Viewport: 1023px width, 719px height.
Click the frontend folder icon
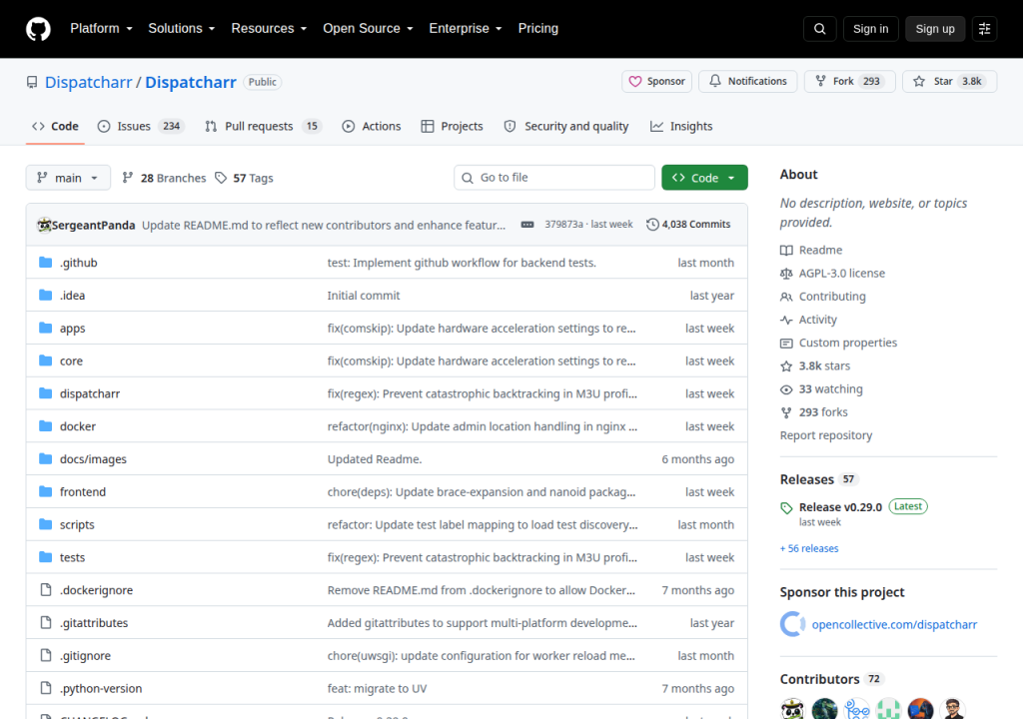coord(45,491)
